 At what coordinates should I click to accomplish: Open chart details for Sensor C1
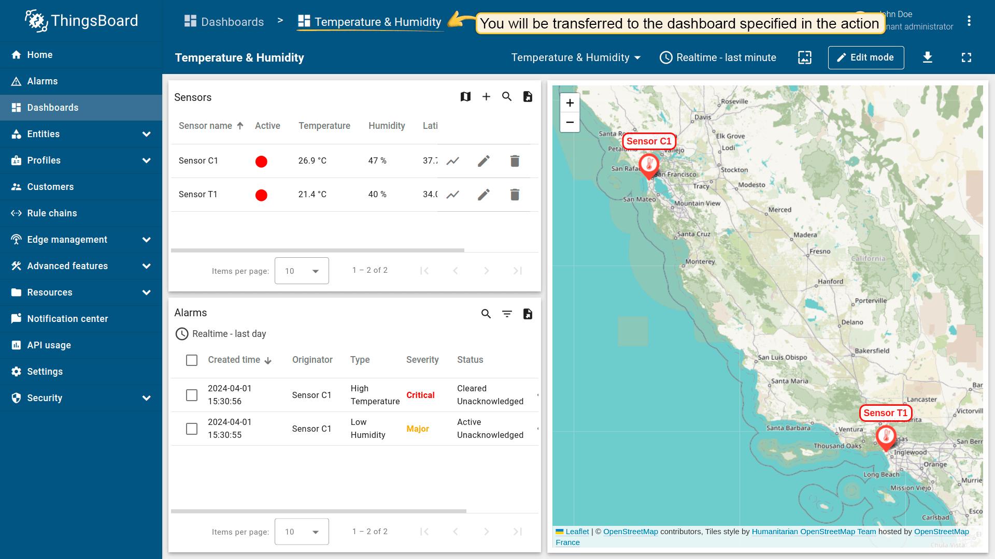pos(453,161)
